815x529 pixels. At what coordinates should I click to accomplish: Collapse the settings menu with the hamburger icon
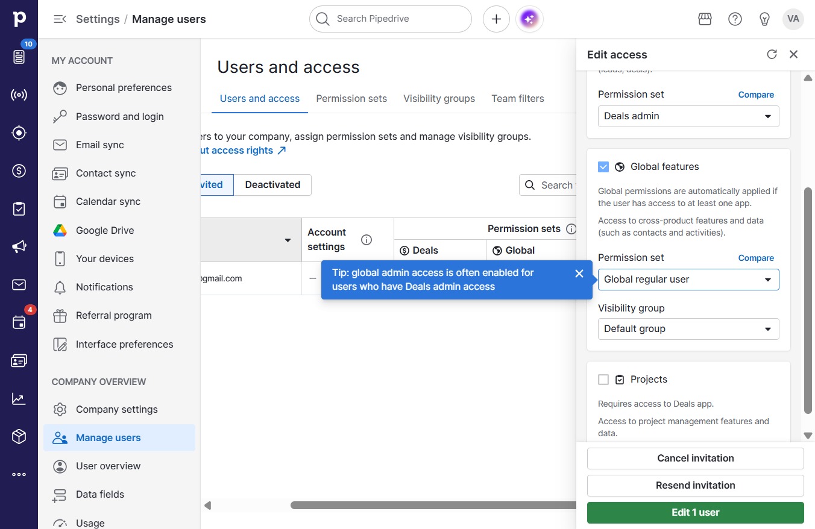(60, 19)
